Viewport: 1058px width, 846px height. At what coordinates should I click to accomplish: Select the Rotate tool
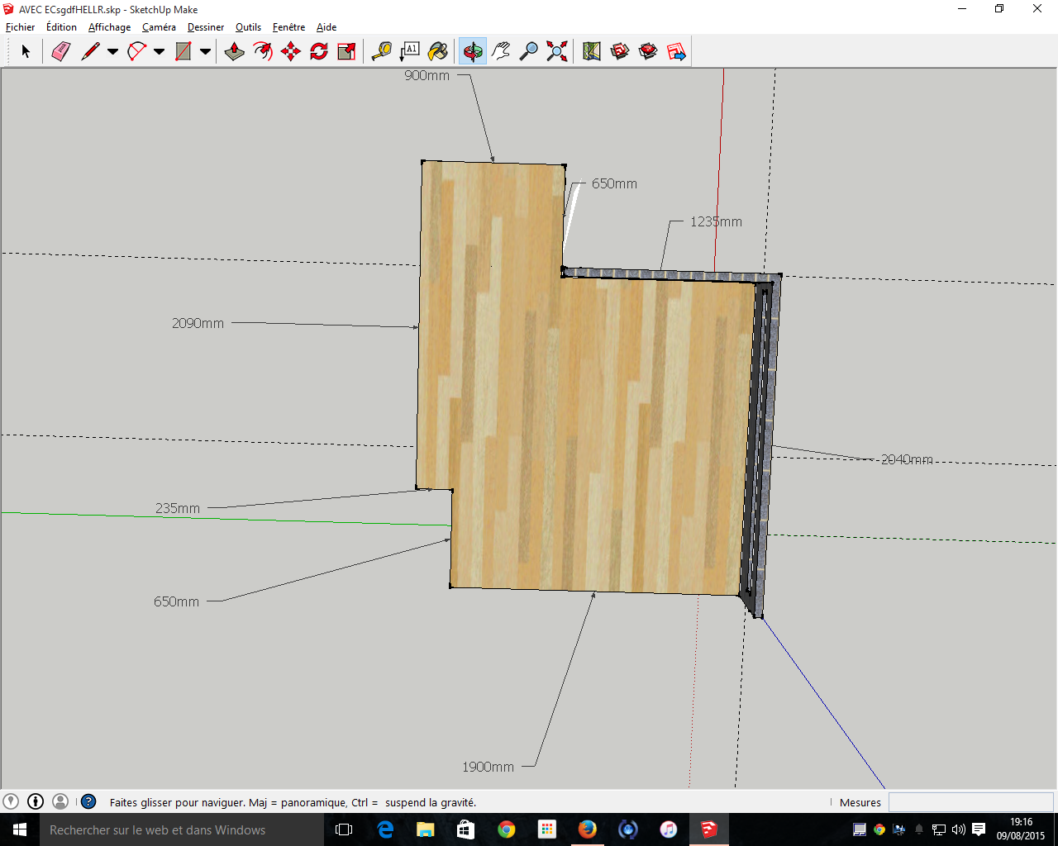point(319,51)
